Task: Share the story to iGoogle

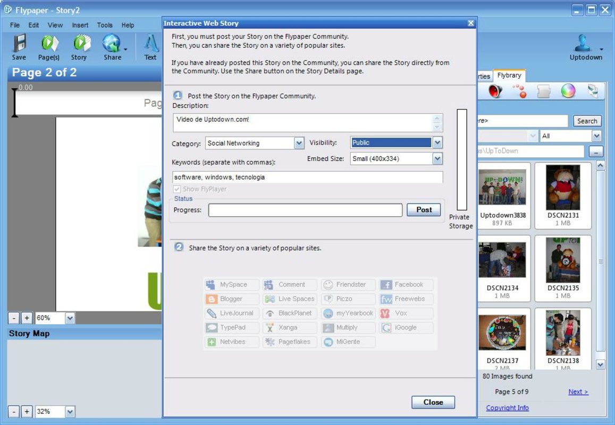Action: pyautogui.click(x=406, y=327)
